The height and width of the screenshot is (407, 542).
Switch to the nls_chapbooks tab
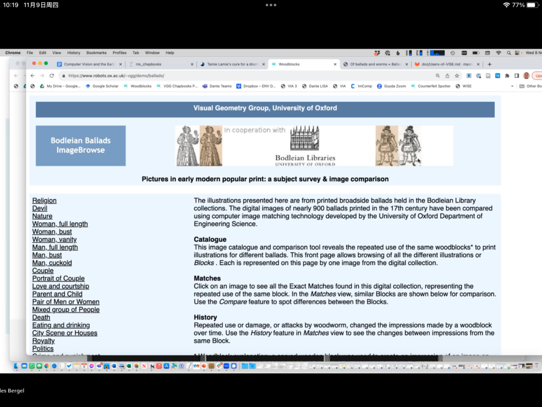(x=161, y=64)
